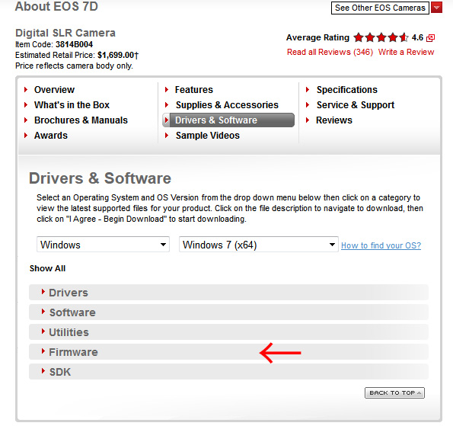Open See Other EOS Cameras menu

(380, 8)
